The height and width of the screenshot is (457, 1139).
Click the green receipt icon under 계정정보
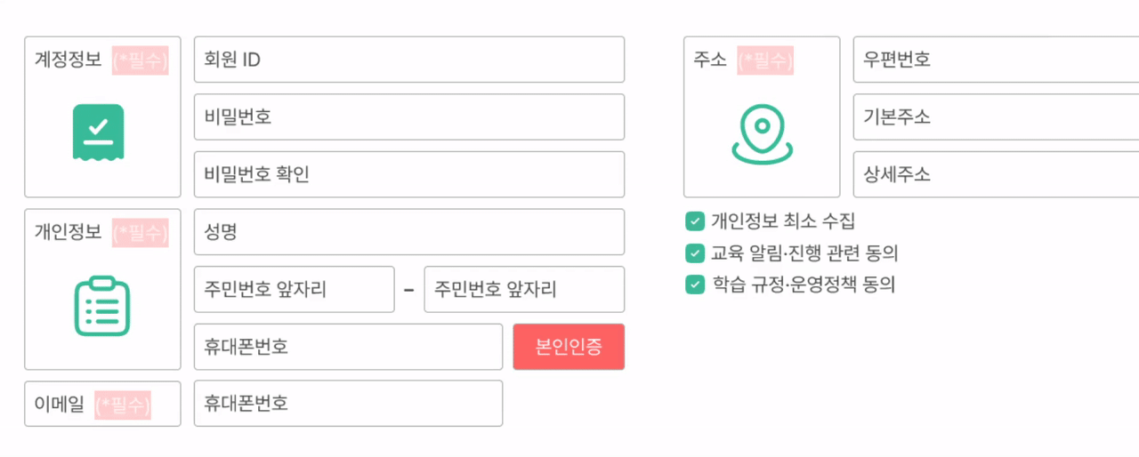pyautogui.click(x=98, y=132)
